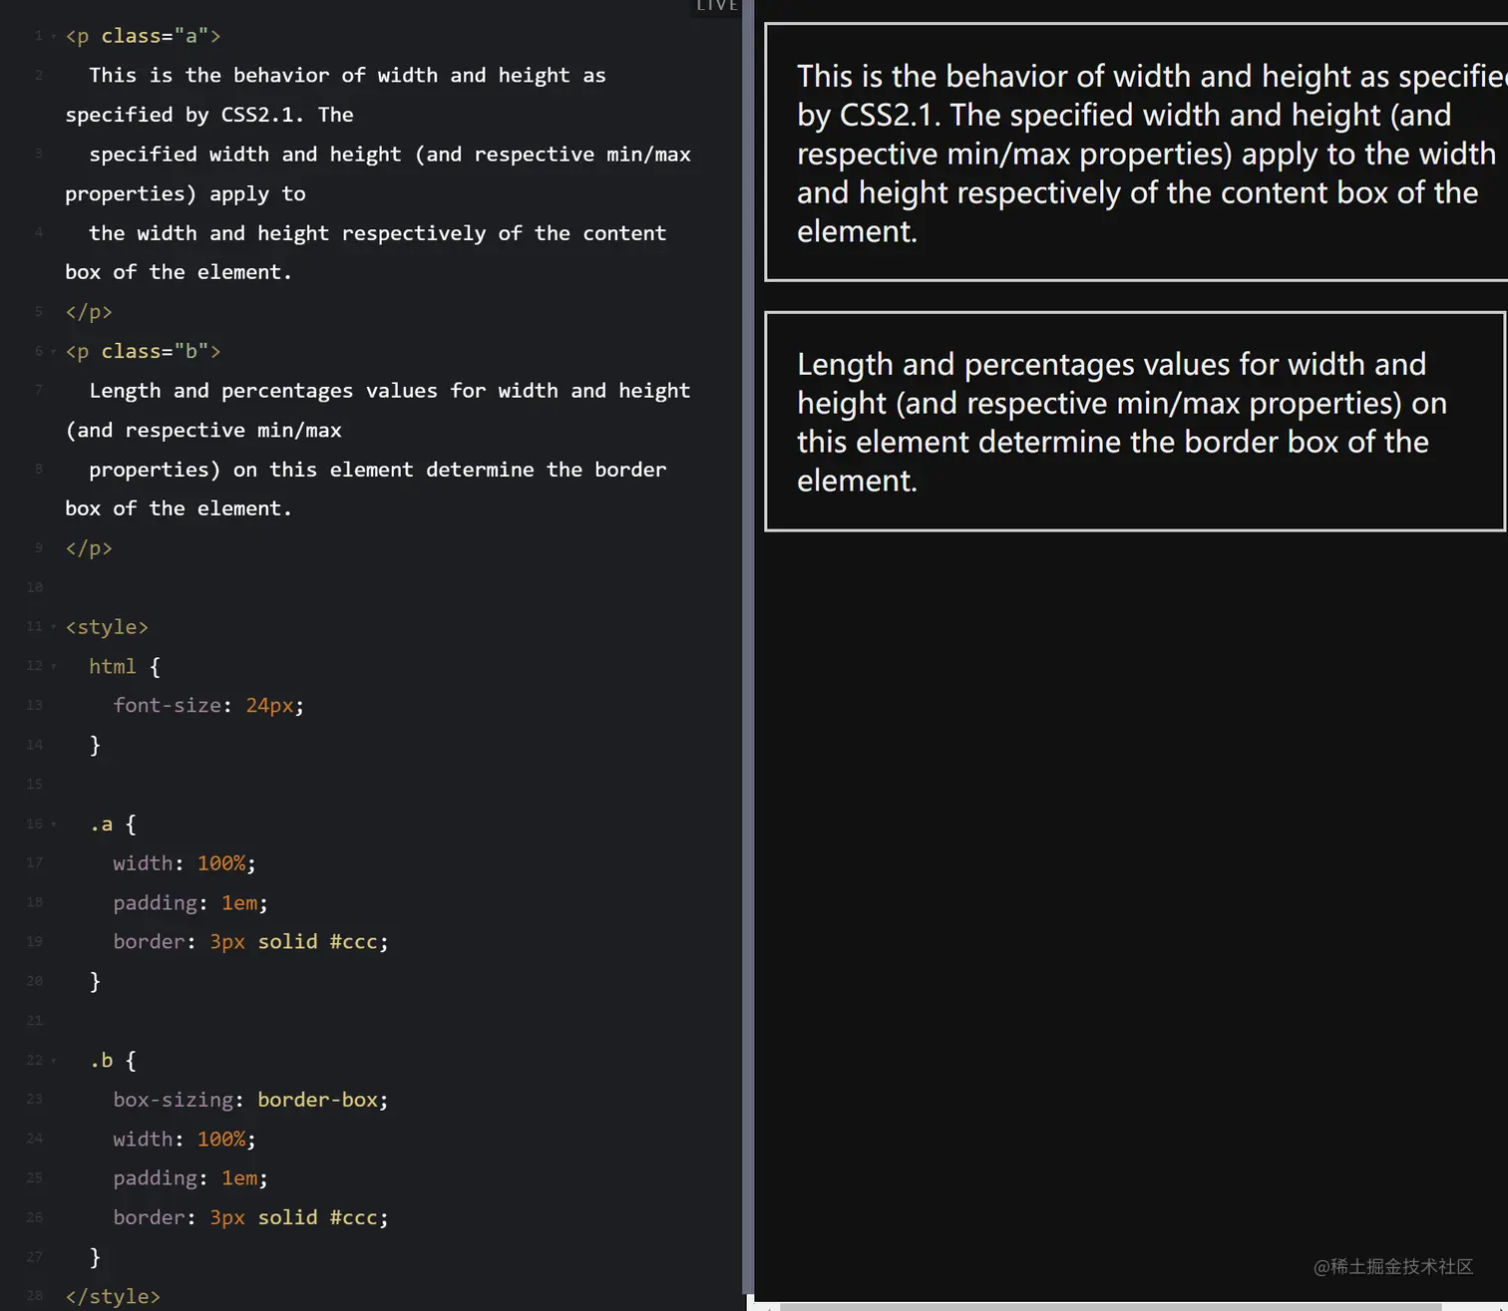Collapse the .b CSS rule on line 22

[53, 1061]
